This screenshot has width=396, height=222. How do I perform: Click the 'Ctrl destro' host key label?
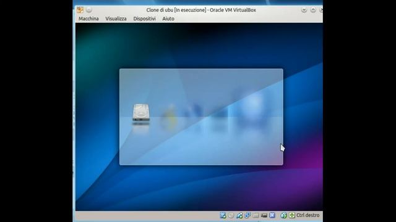[x=308, y=215]
